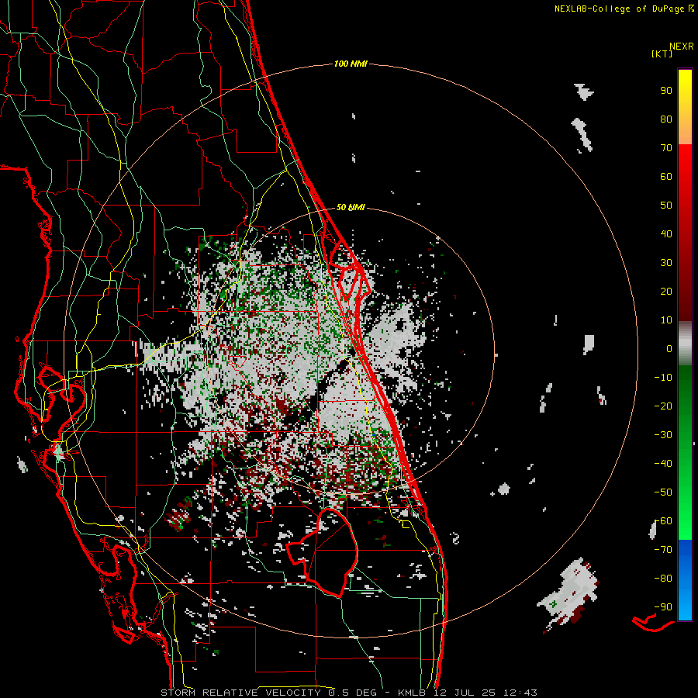Click the 50 NMI range ring label
Image resolution: width=698 pixels, height=698 pixels.
[x=351, y=207]
